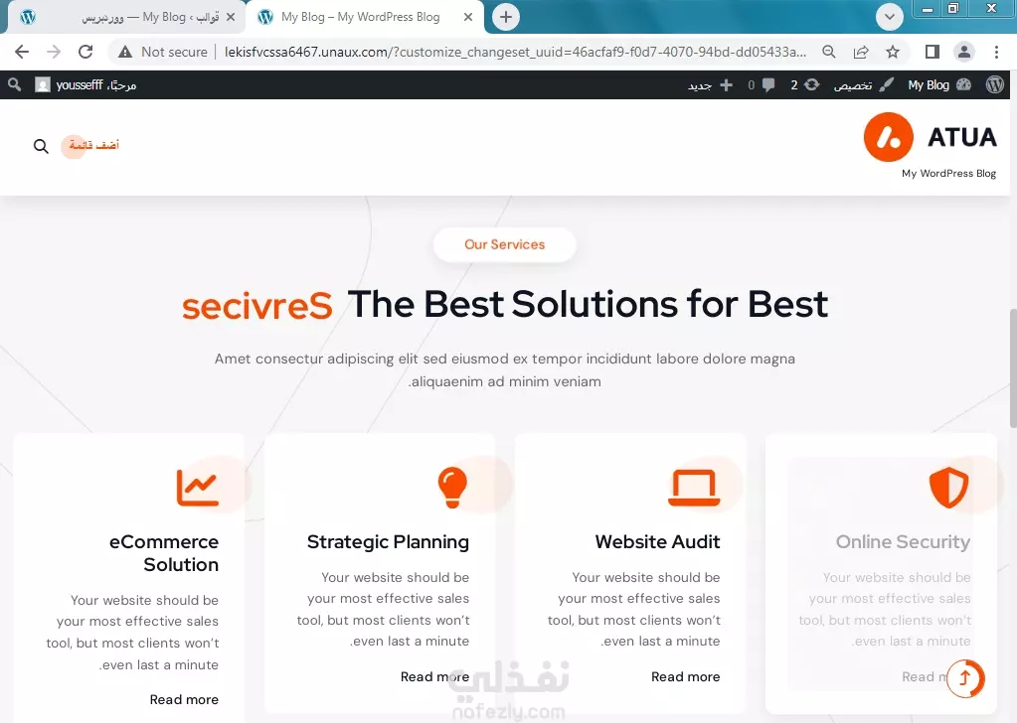Expand the tab search dropdown
The height and width of the screenshot is (723, 1017).
point(889,17)
